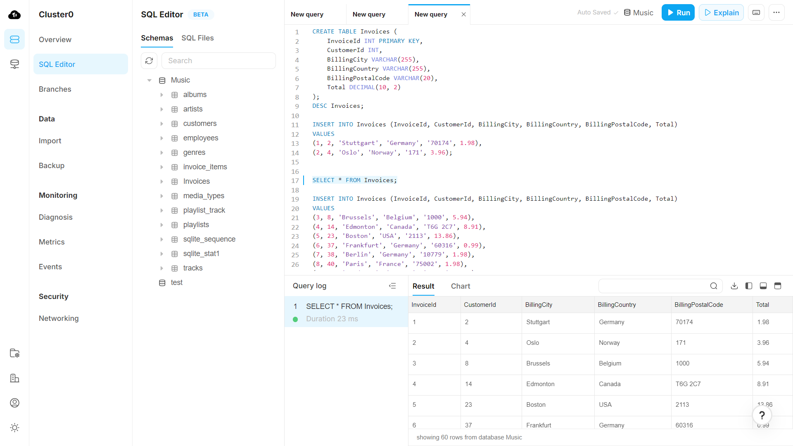Open the help question mark button
The image size is (793, 446).
[762, 415]
